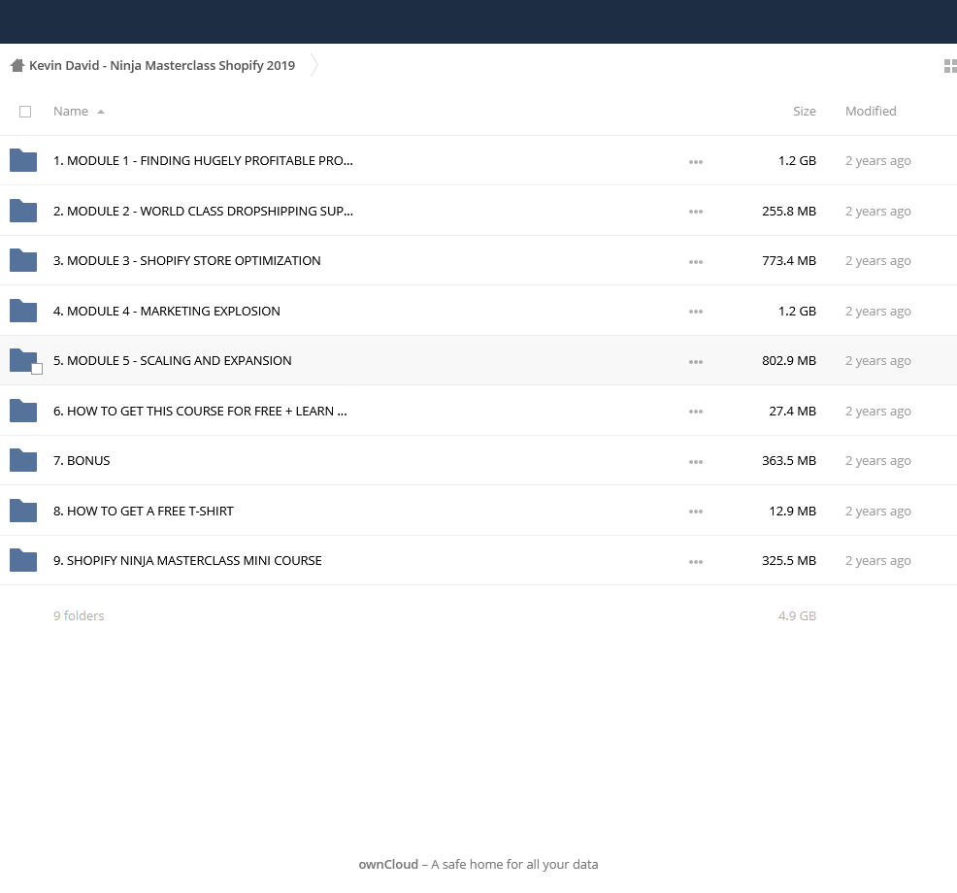This screenshot has width=957, height=893.
Task: Click modified date of Module 1 row
Action: [877, 160]
